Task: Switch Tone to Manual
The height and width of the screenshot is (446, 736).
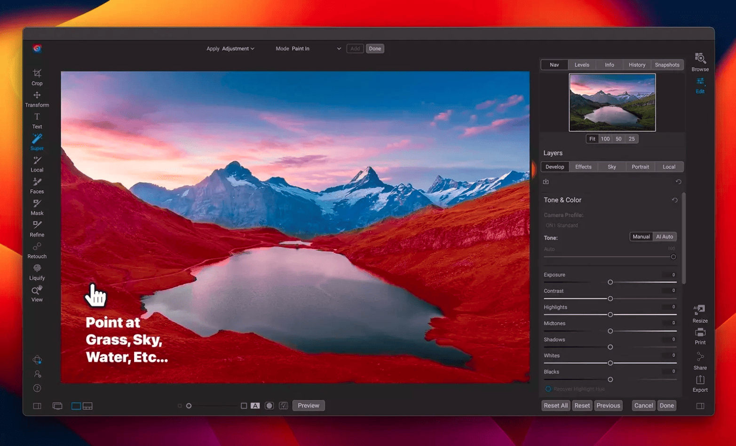Action: (641, 237)
